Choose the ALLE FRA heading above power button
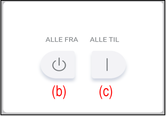This screenshot has width=166, height=116. click(x=62, y=40)
